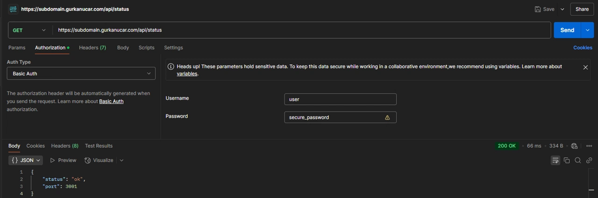The height and width of the screenshot is (198, 598).
Task: Dismiss the Heads up notice banner
Action: click(585, 67)
